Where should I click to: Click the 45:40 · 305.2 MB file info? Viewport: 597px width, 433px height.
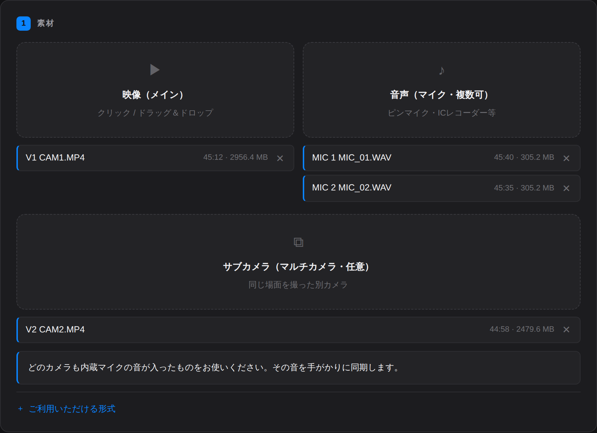[x=524, y=157]
